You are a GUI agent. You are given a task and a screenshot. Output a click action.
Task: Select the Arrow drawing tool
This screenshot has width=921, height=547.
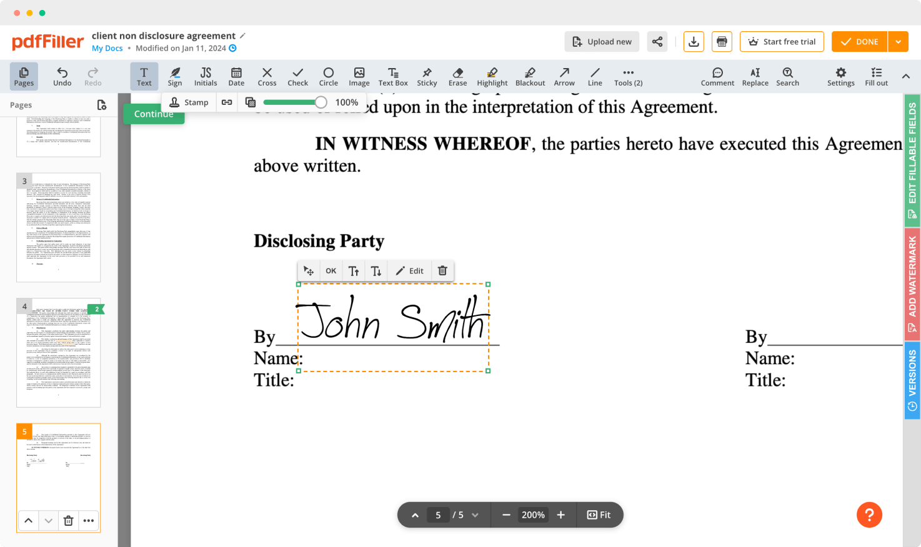tap(564, 76)
